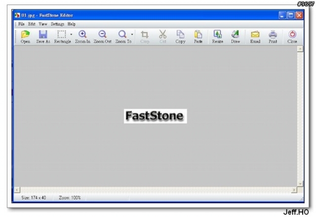Minimize the FastStone Editor window
This screenshot has height=217, width=316.
coord(282,15)
